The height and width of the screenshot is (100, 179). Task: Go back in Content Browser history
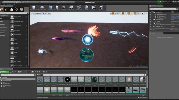(28, 72)
